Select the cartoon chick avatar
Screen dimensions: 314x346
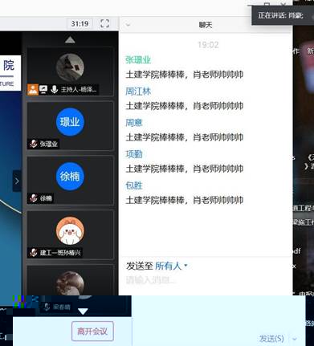(70, 230)
